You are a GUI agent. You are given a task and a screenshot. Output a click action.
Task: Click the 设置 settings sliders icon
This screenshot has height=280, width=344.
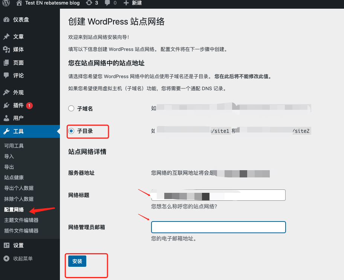(6, 245)
